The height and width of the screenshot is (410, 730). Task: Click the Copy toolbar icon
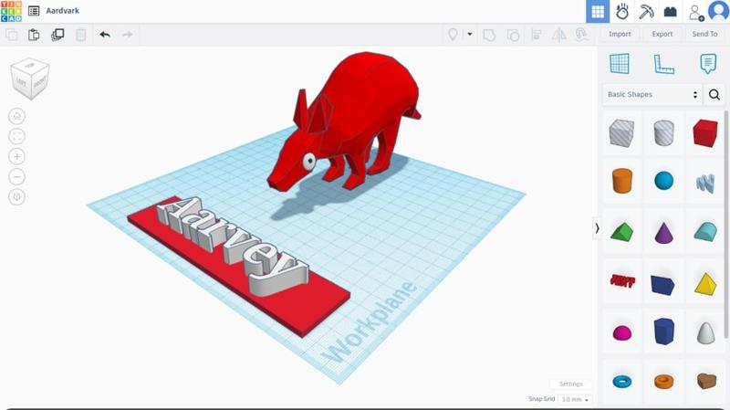11,35
